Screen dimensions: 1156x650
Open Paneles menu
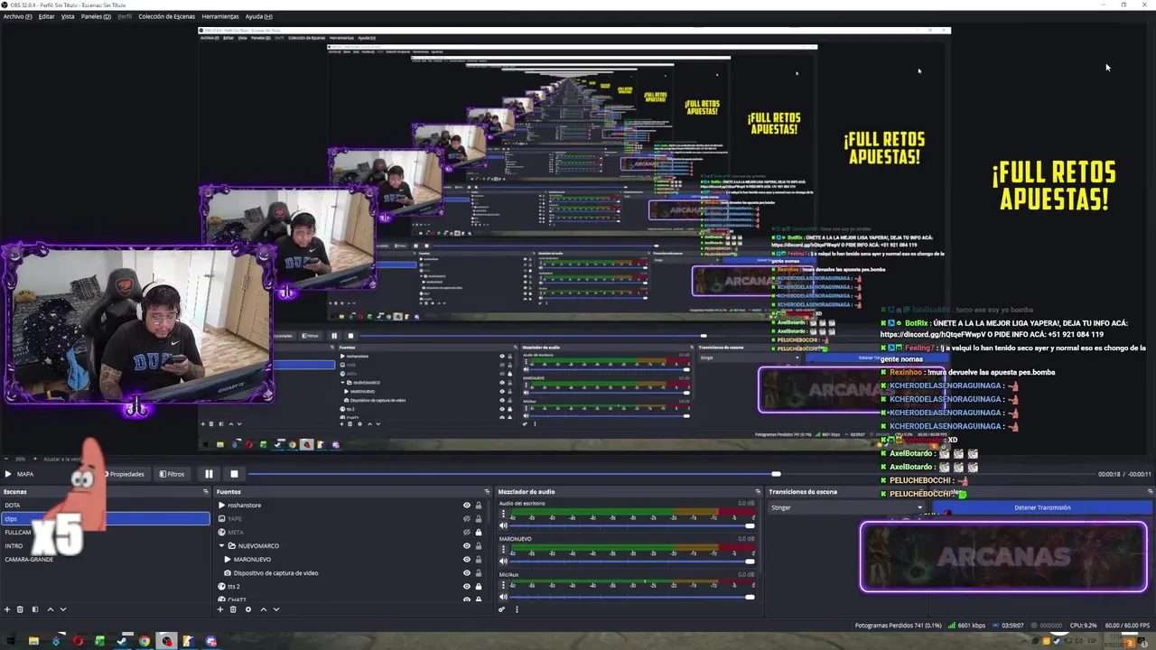[x=96, y=16]
